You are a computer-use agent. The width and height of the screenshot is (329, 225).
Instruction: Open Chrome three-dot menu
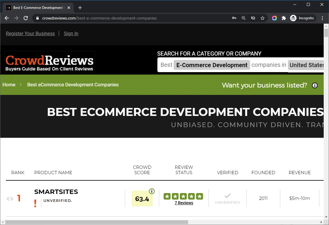[x=322, y=18]
